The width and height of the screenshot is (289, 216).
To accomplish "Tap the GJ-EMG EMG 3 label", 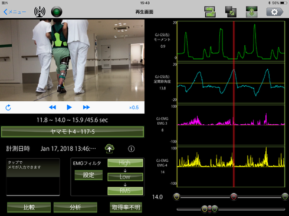I will [162, 121].
